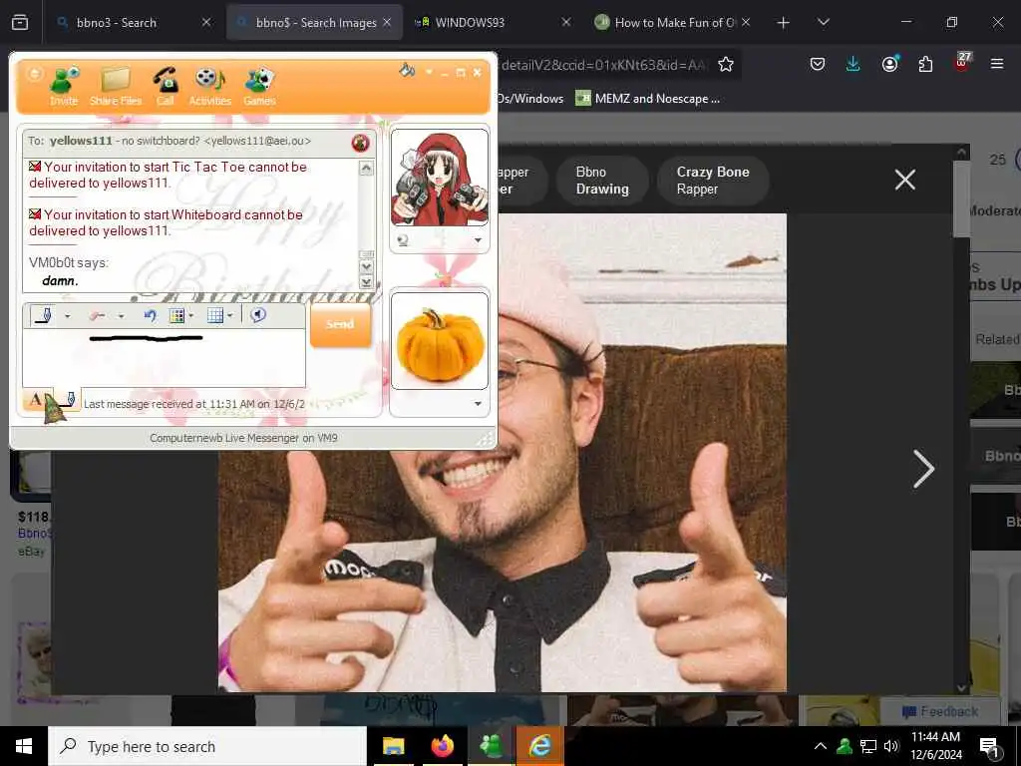Click the 'Crazy Bone Rapper' suggestion chip
Image resolution: width=1021 pixels, height=766 pixels.
pos(713,181)
